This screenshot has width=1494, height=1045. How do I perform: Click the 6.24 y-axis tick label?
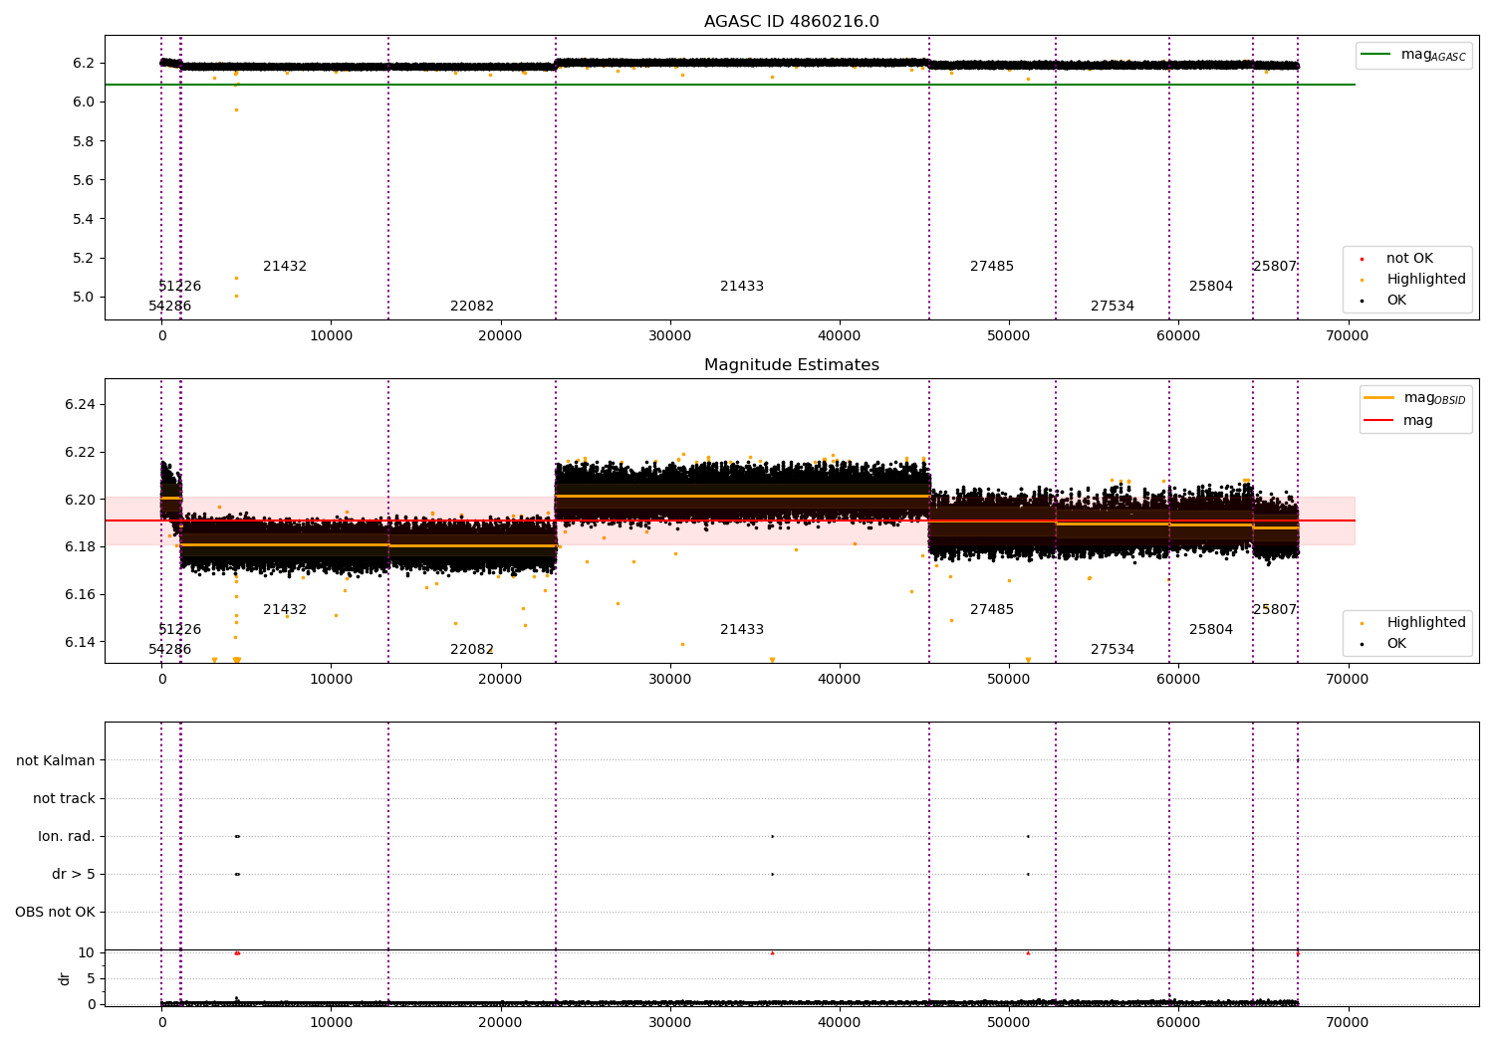(x=80, y=405)
